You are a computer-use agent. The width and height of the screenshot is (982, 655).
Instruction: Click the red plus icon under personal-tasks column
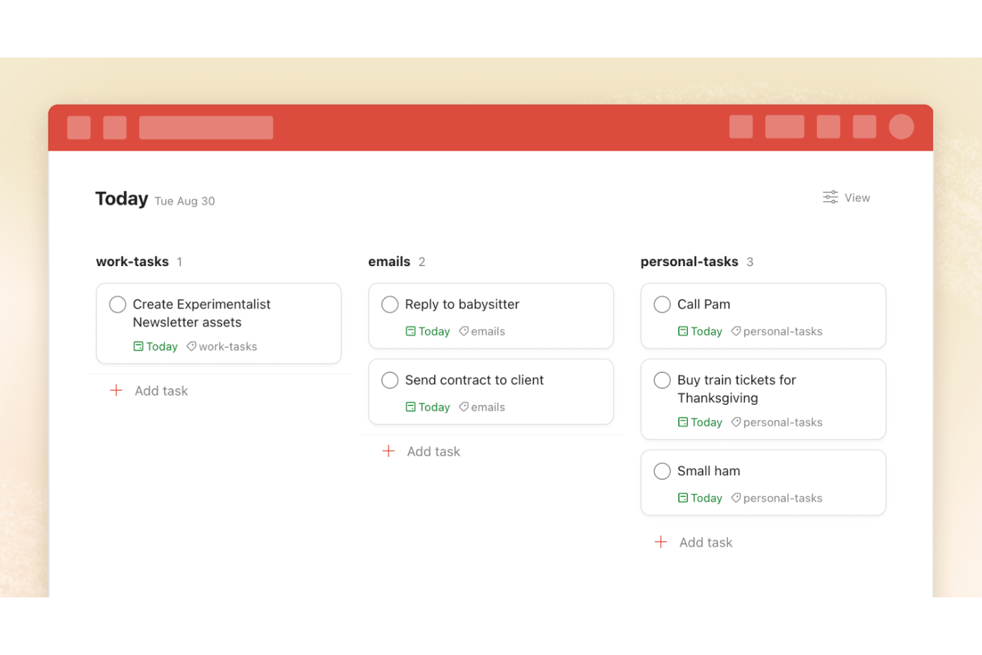tap(661, 542)
